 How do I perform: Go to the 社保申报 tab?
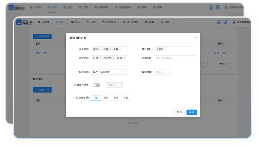pyautogui.click(x=109, y=22)
